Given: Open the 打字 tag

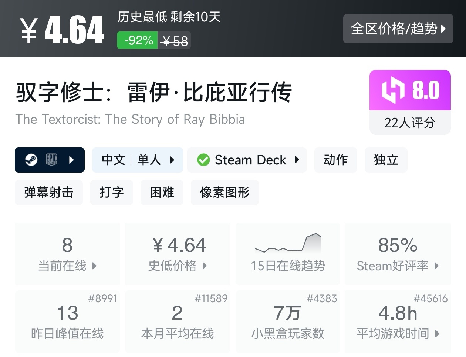Looking at the screenshot, I should click(x=111, y=193).
